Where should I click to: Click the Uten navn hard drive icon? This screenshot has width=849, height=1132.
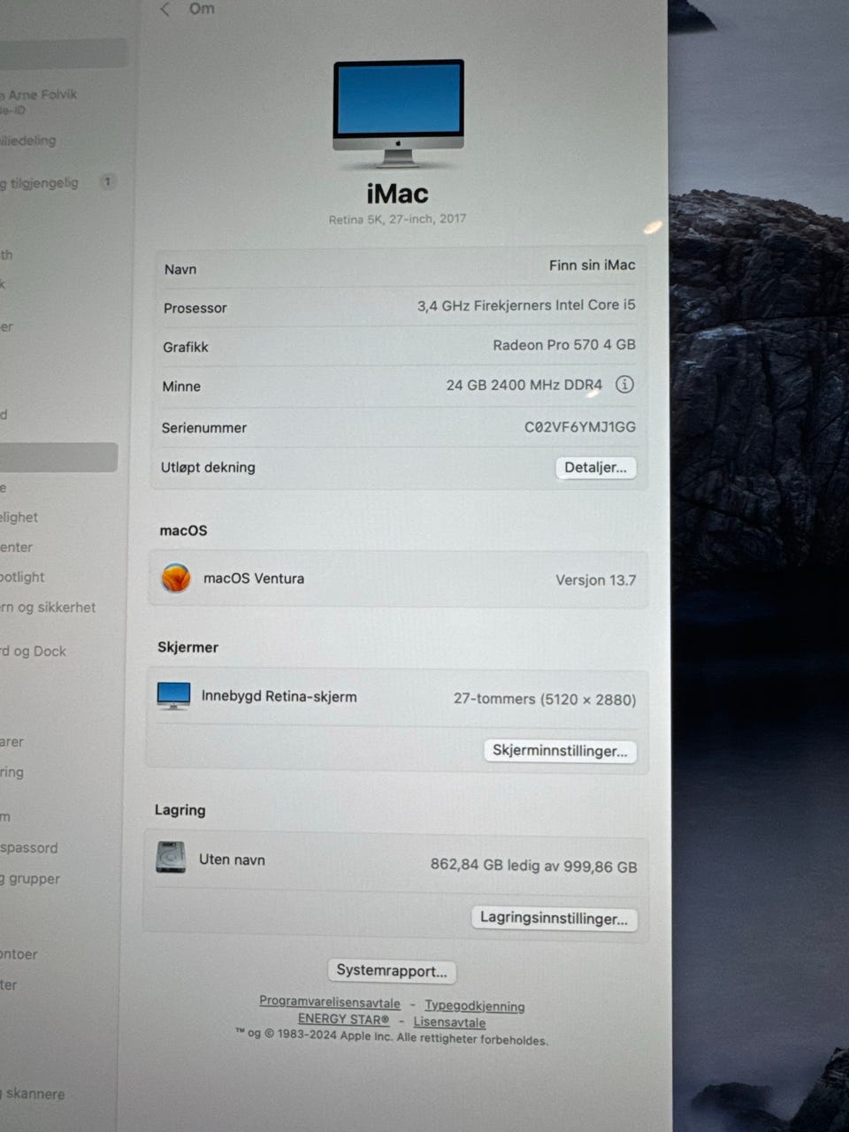click(171, 858)
